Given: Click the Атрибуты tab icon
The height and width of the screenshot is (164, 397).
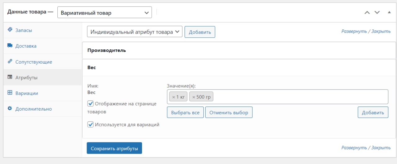Looking at the screenshot, I should click(x=10, y=77).
